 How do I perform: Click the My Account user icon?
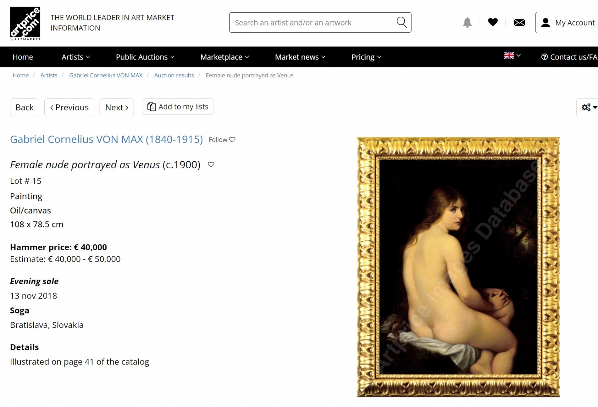(x=545, y=23)
